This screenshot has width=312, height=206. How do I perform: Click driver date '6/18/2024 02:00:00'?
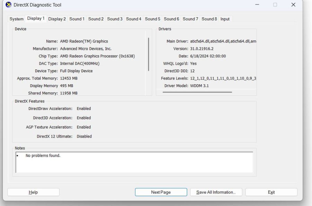click(208, 56)
